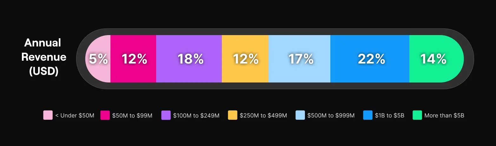Select the green legend swatch

(x=417, y=115)
